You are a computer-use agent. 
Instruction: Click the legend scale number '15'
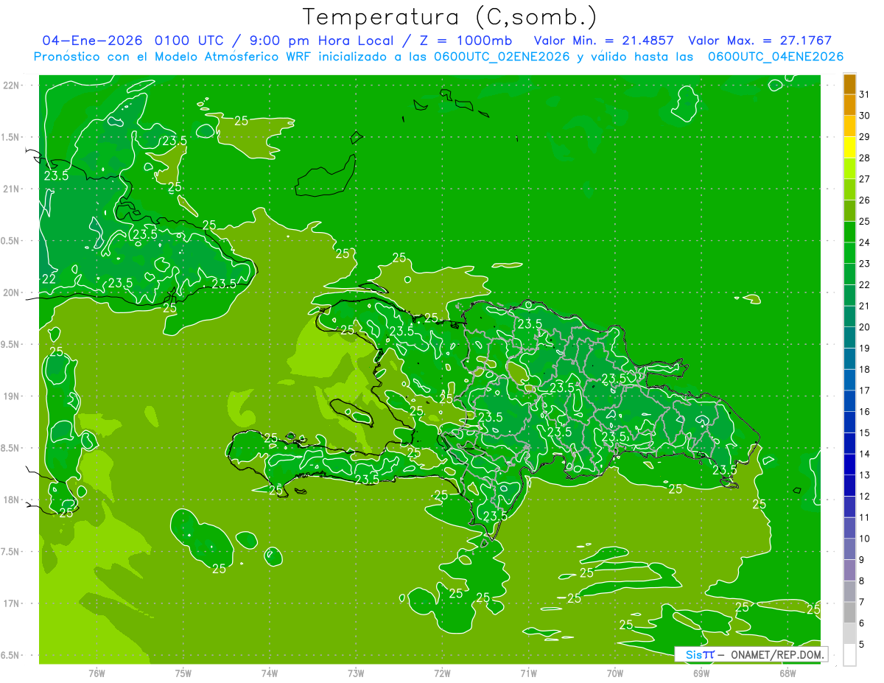click(x=864, y=432)
